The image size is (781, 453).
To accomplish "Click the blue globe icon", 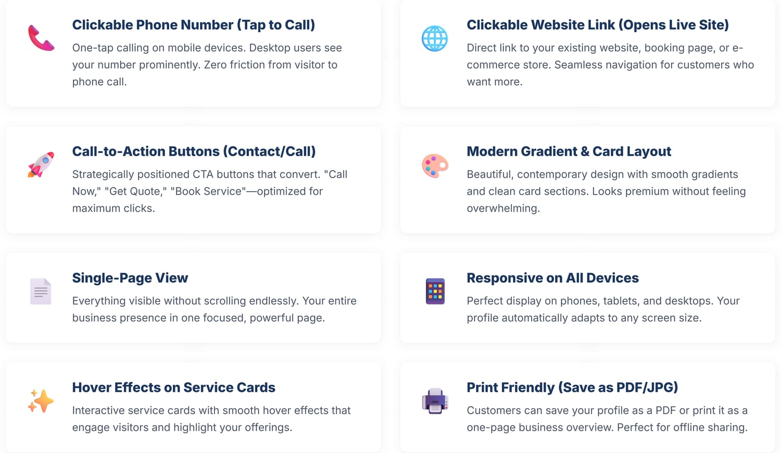I will 435,39.
